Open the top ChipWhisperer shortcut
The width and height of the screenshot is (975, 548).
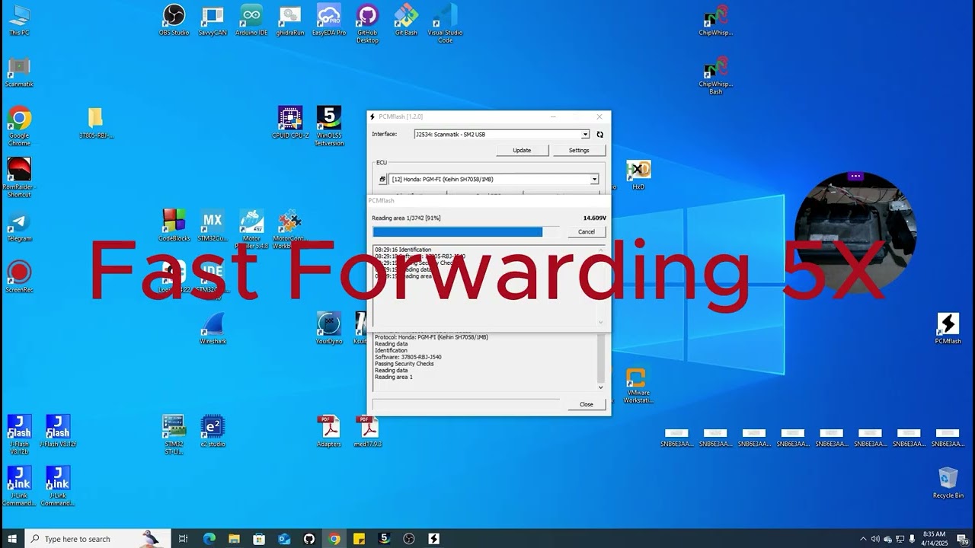click(715, 20)
